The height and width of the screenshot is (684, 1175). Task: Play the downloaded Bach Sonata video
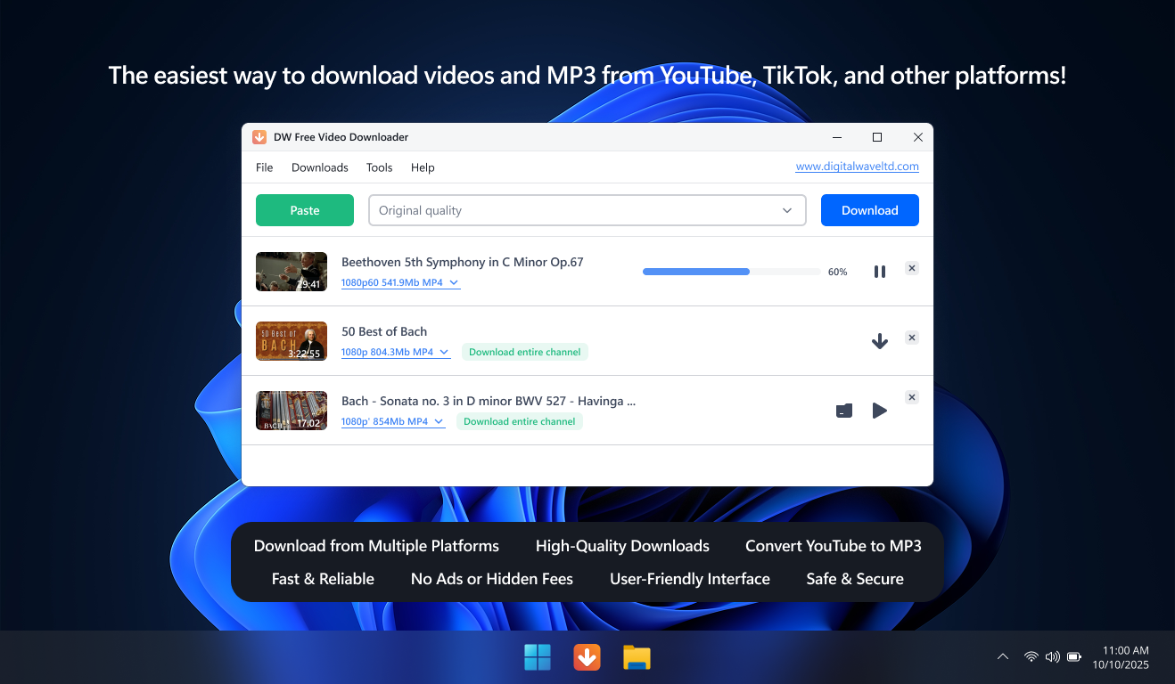pos(880,410)
